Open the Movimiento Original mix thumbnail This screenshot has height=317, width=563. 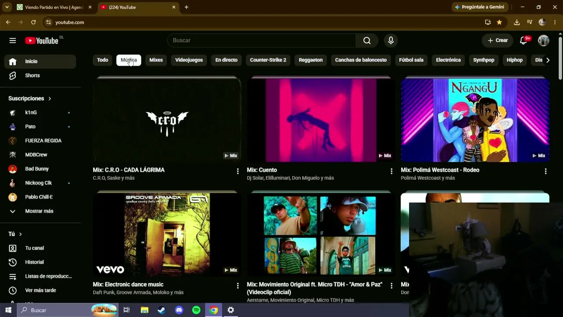point(321,234)
